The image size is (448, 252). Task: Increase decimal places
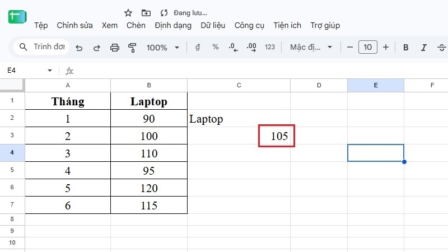[x=251, y=47]
